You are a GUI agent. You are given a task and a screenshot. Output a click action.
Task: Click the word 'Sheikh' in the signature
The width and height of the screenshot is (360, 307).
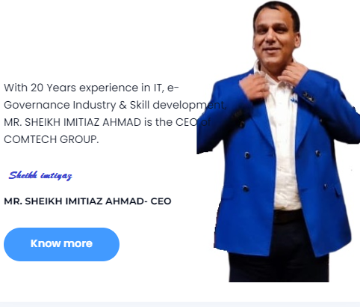23,175
